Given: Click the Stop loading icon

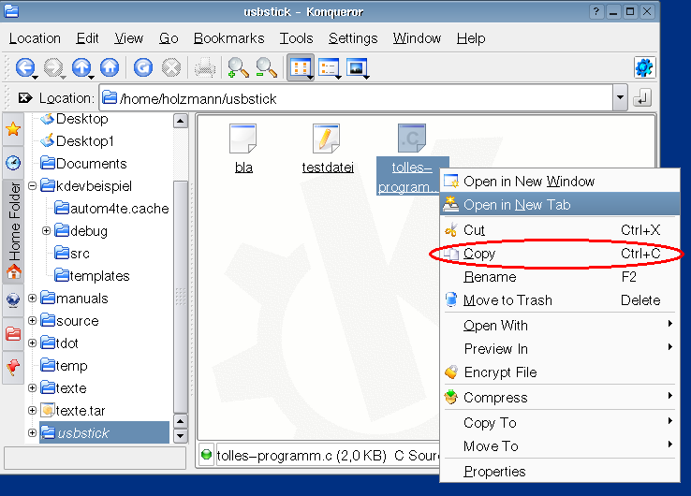Looking at the screenshot, I should pyautogui.click(x=171, y=67).
